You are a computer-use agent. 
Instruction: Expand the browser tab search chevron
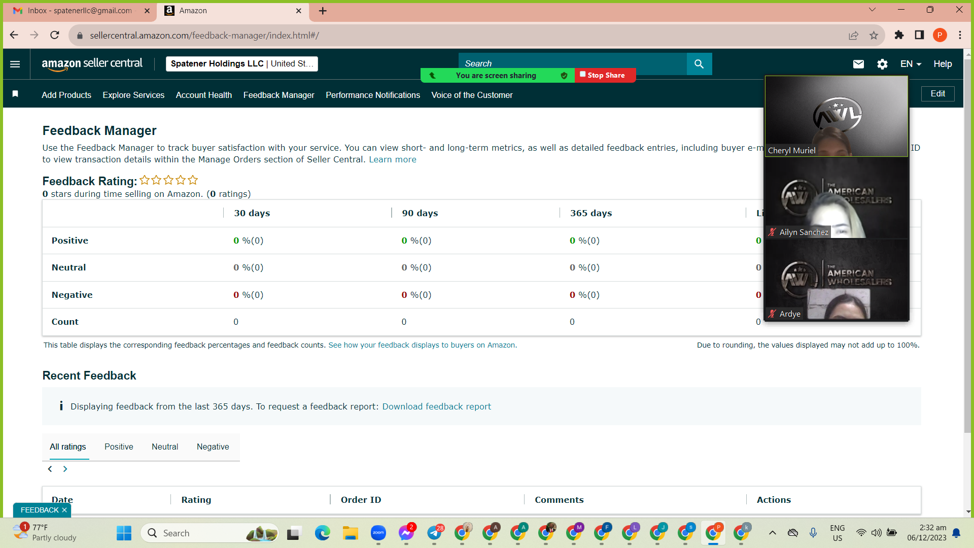pos(872,10)
